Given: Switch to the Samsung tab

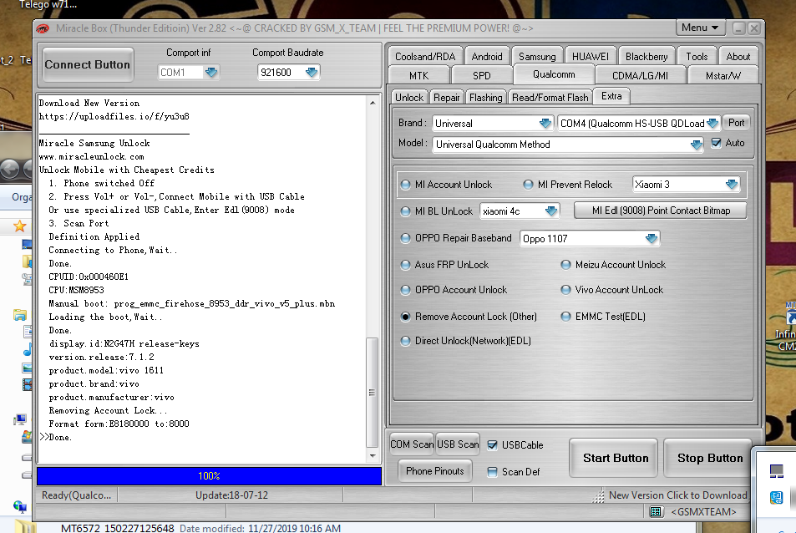Looking at the screenshot, I should 537,56.
